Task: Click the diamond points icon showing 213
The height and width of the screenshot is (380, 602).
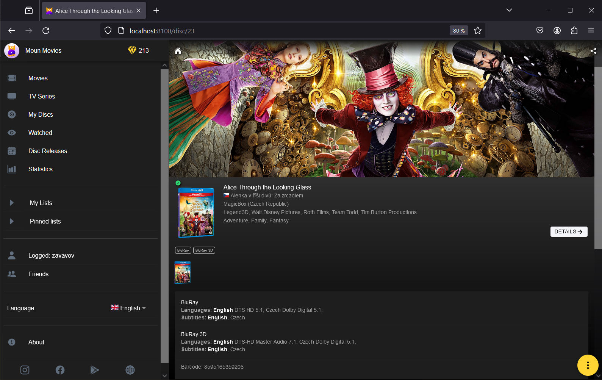Action: coord(132,50)
